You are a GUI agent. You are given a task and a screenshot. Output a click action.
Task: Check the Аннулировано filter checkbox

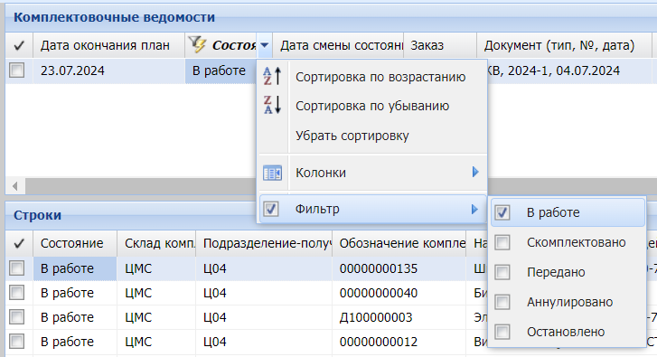(x=502, y=302)
